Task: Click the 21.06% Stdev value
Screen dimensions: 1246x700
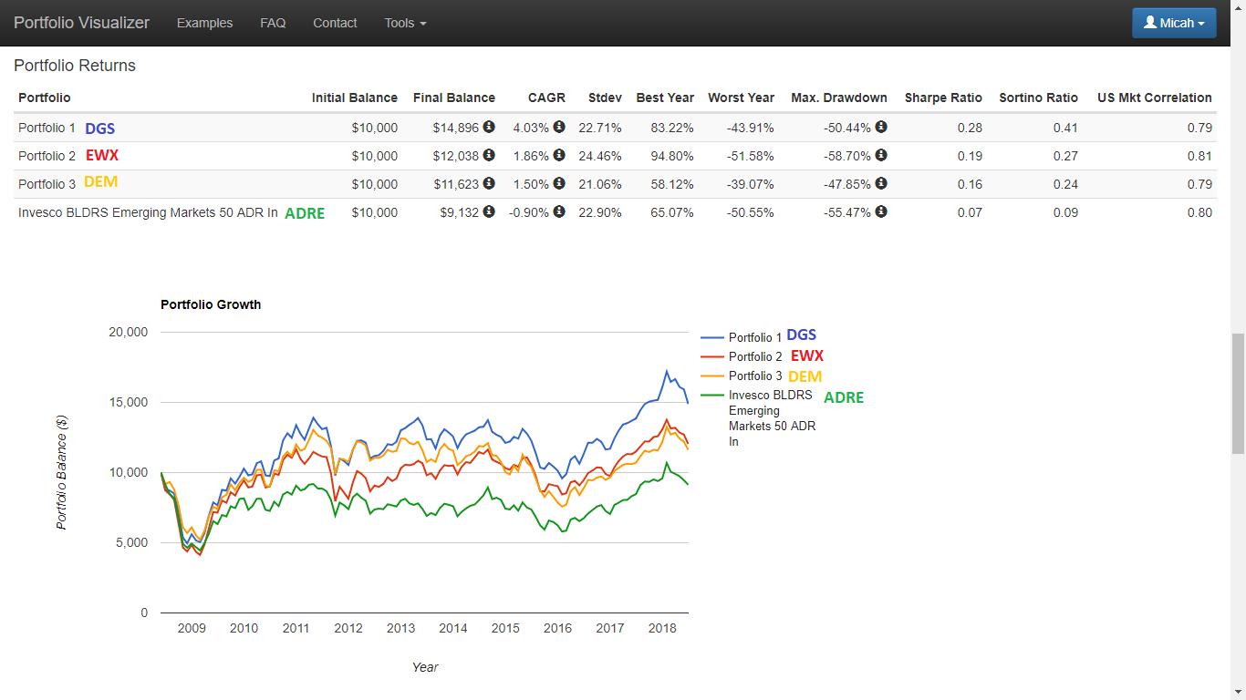Action: pyautogui.click(x=600, y=184)
